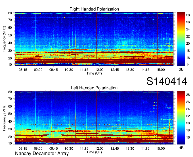Screen dimensions: 193x157
Task: Click 12:00 tick on Right Handed plot time axis
Action: 99,70
